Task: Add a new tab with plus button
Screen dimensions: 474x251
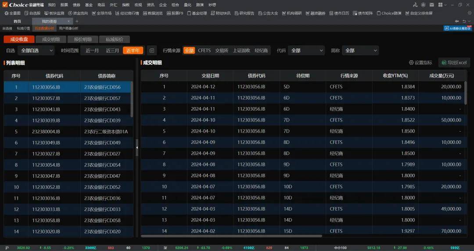Action: (x=77, y=21)
